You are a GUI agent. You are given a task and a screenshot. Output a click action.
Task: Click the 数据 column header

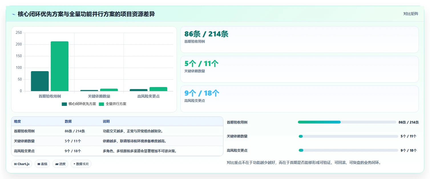[x=68, y=122]
